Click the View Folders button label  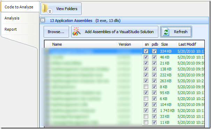pos(67,9)
